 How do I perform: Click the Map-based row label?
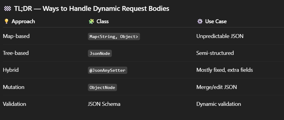pyautogui.click(x=16, y=36)
